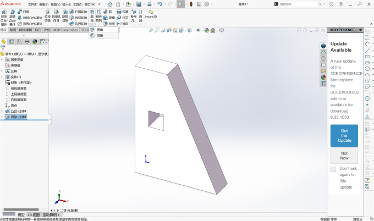Switch to the 运动算例 1 motion study tab
The width and height of the screenshot is (374, 221).
[51, 215]
